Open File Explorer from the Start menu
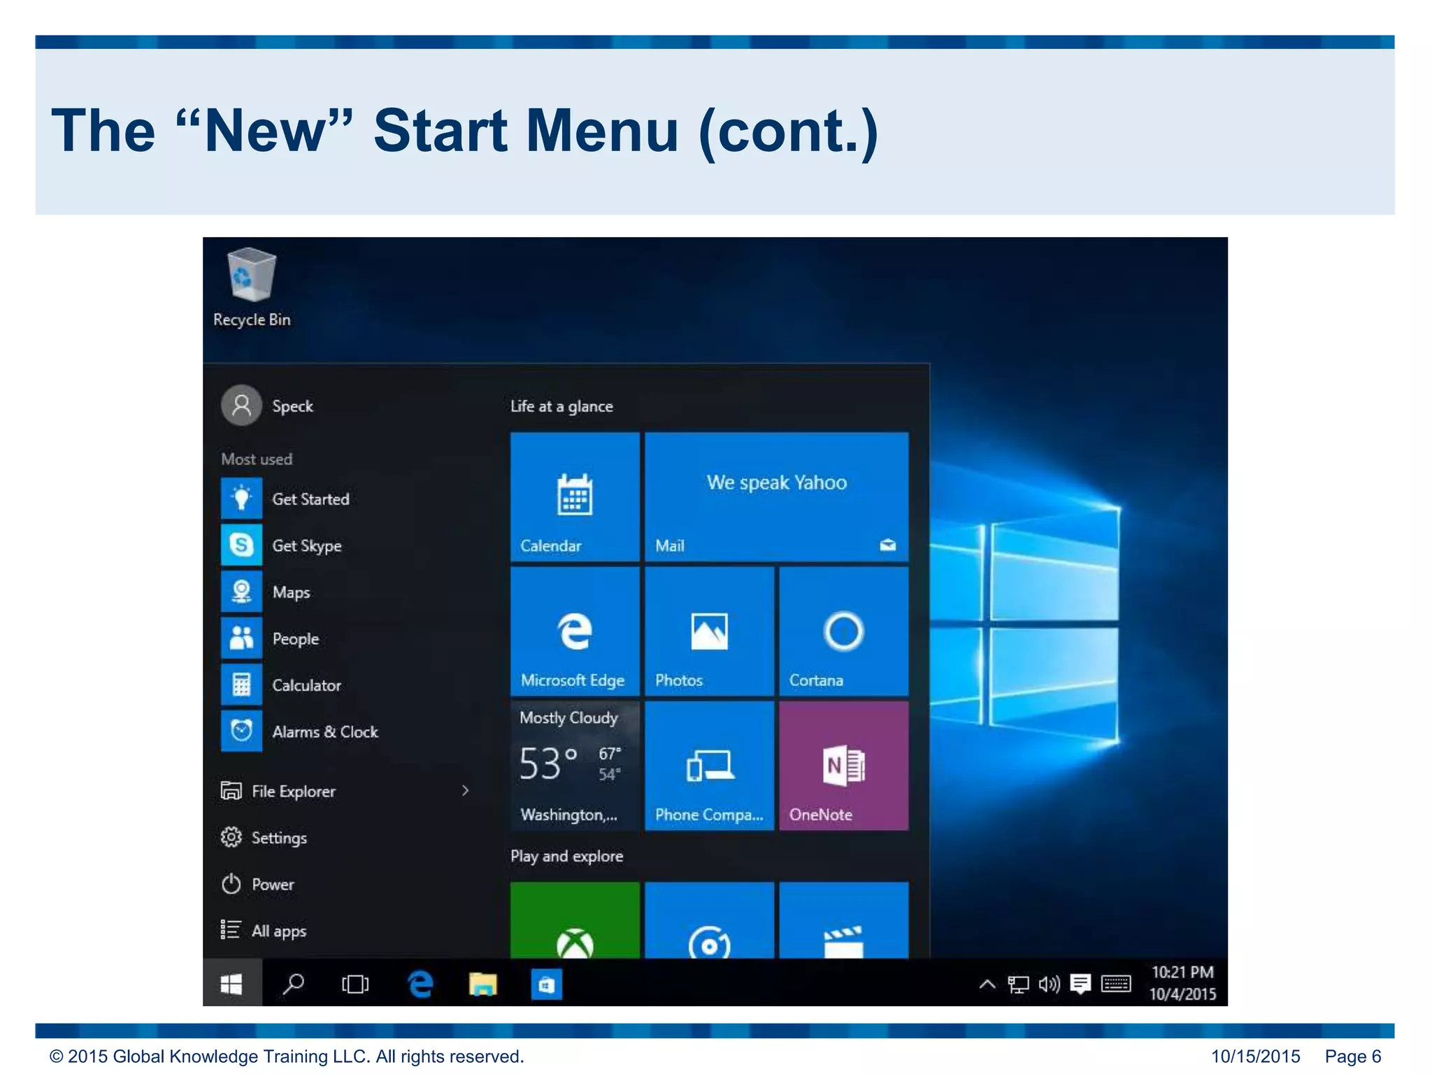This screenshot has width=1432, height=1074. [278, 791]
